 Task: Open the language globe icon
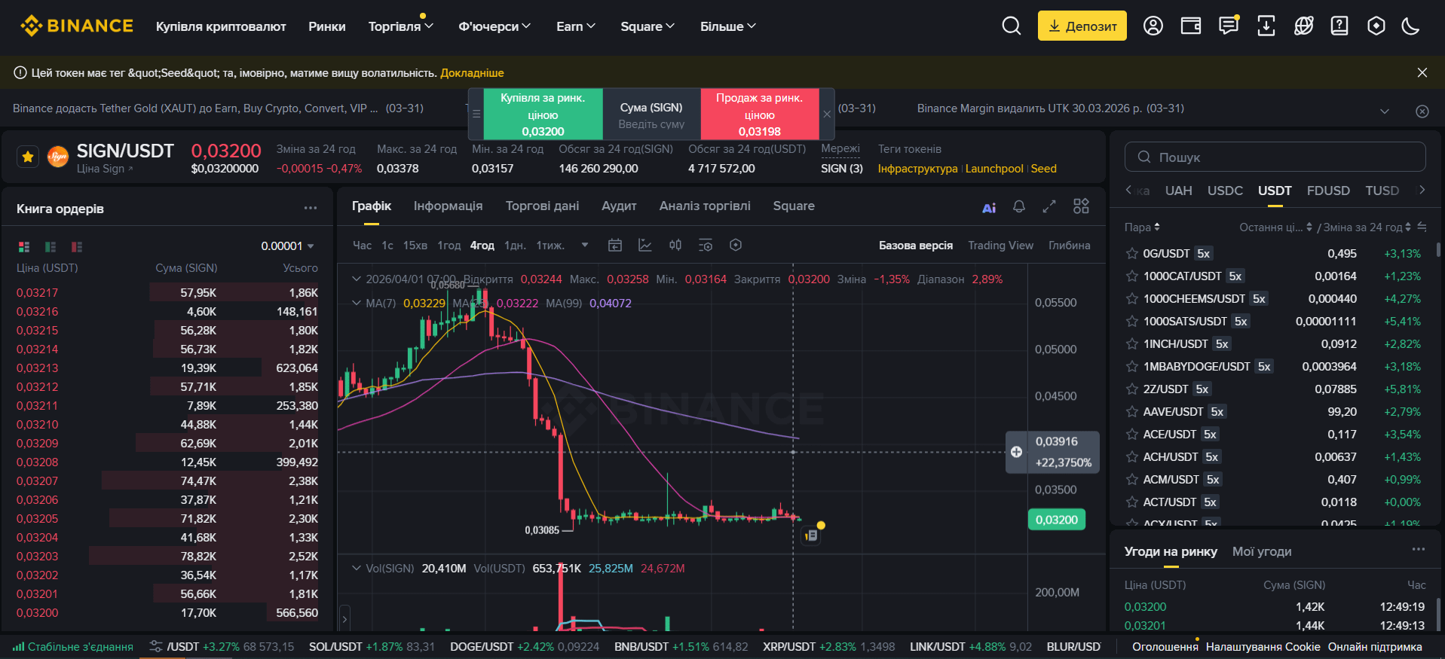pyautogui.click(x=1303, y=26)
